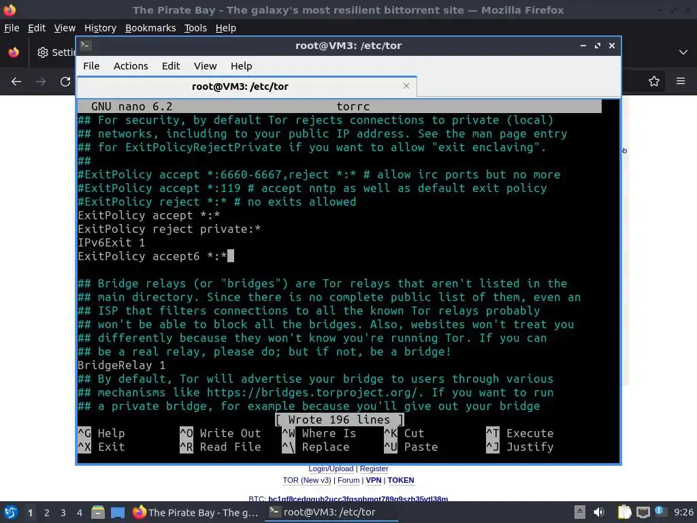Click the BTC address link
The width and height of the screenshot is (697, 523).
[x=358, y=498]
